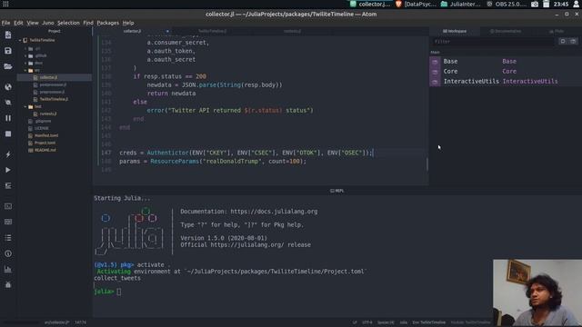Click the list outline icon in toolbar
Viewport: 582px width, 327px height.
pos(8,238)
